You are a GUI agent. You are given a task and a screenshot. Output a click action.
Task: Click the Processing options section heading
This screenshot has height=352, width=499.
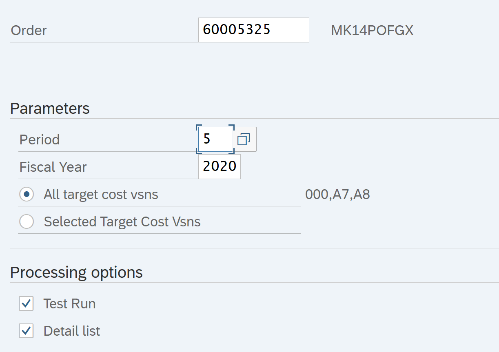pyautogui.click(x=76, y=272)
